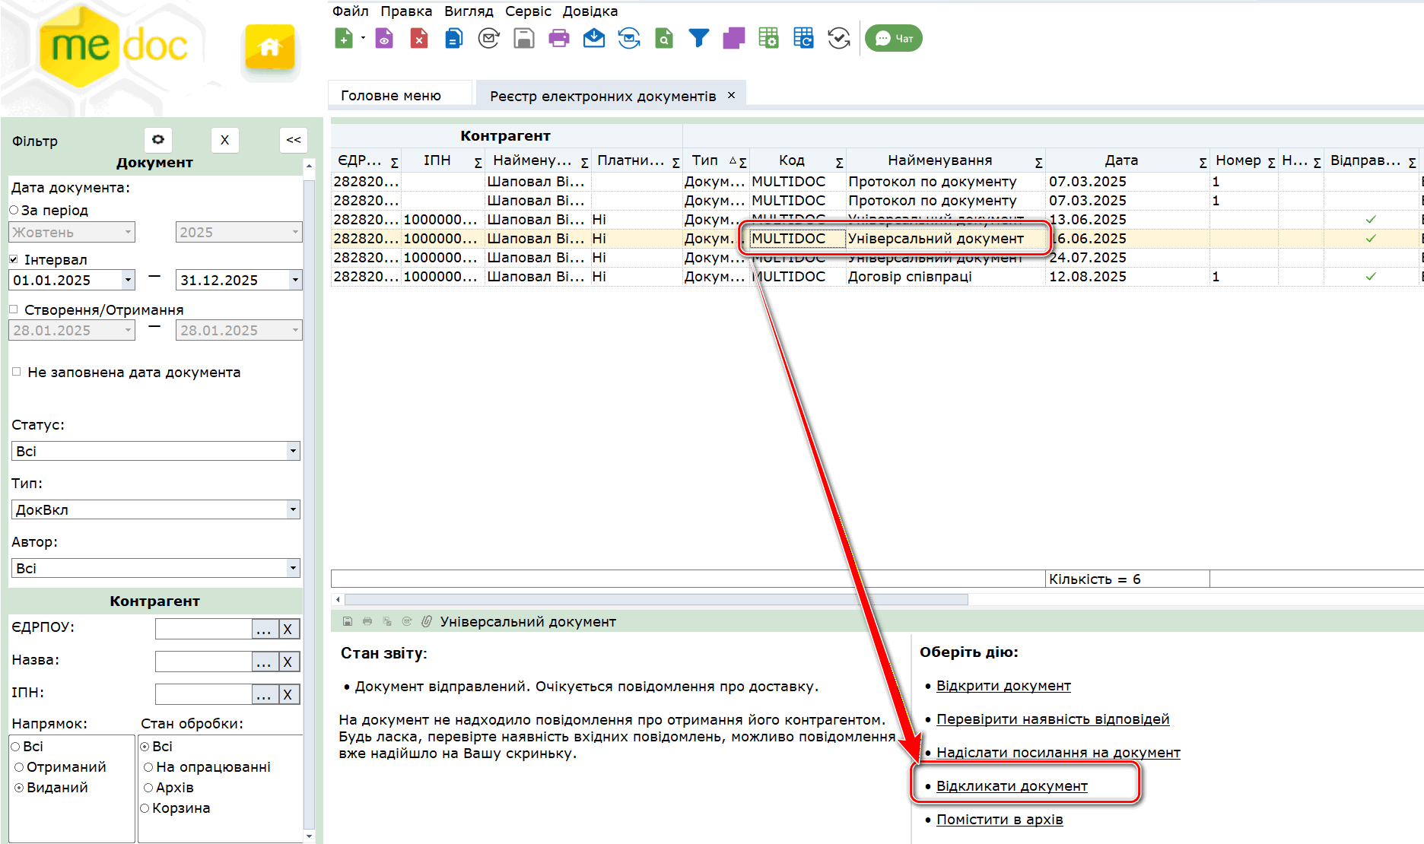Click the purple print icon
This screenshot has width=1424, height=844.
pyautogui.click(x=559, y=38)
